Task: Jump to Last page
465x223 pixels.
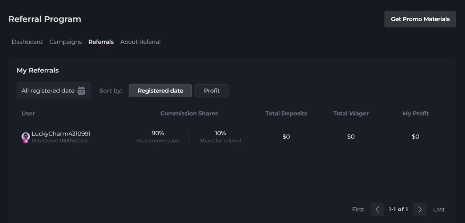Action: 439,209
